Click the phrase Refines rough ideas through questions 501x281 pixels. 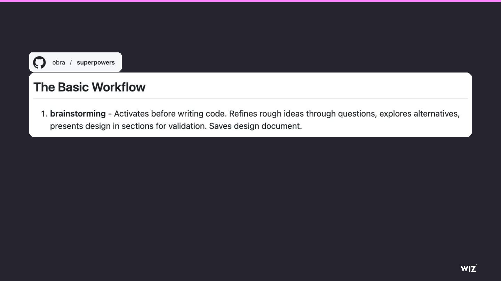pos(303,114)
